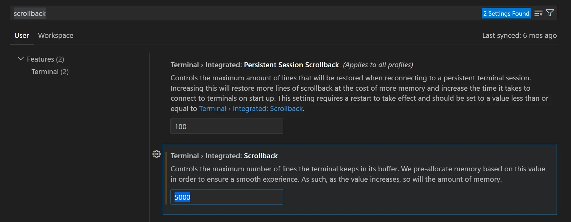The height and width of the screenshot is (222, 571).
Task: Click the Terminal Integrated Scrollback setting heading
Action: (224, 156)
